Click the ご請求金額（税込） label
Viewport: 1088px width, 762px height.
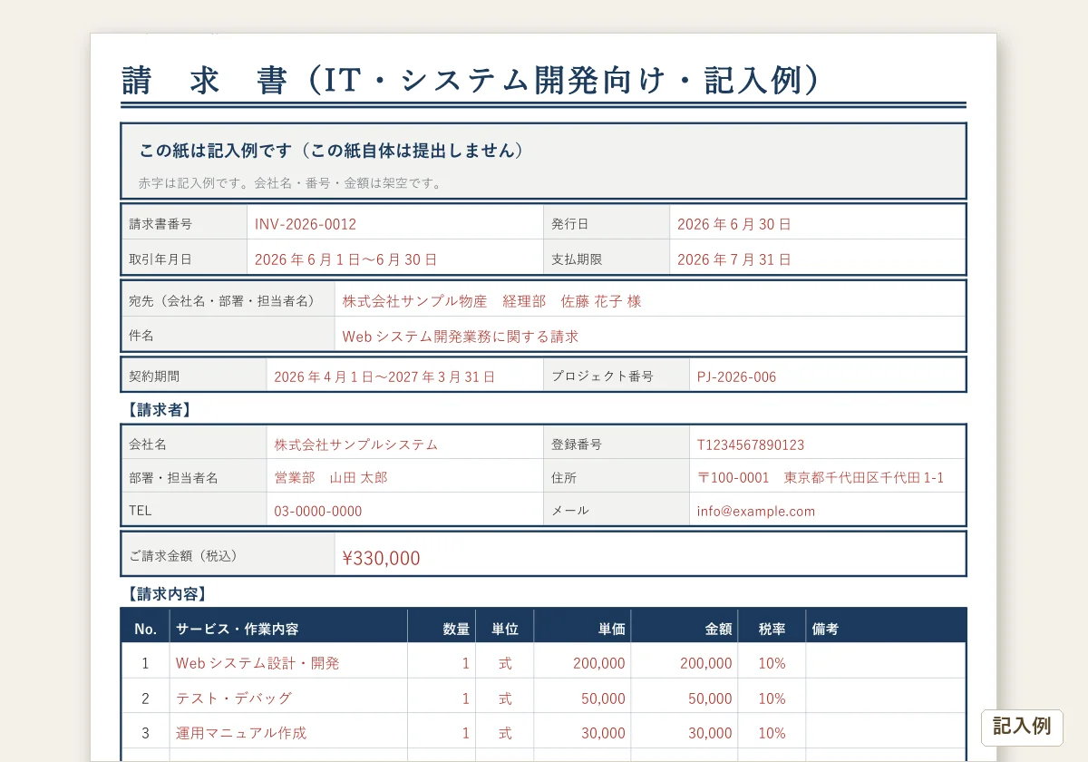tap(183, 555)
